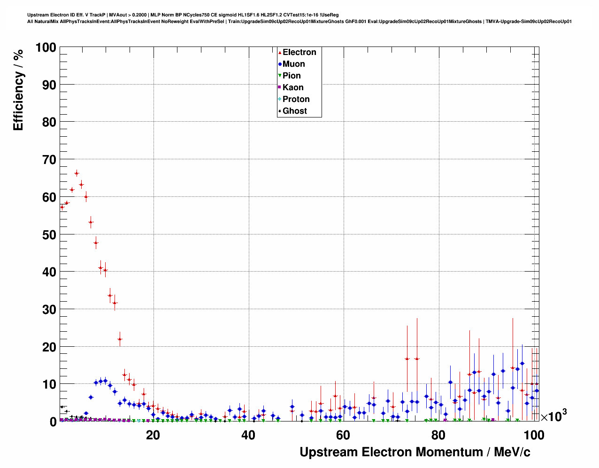Click the Proton legend entry
Viewport: 599px width, 468px height.
tap(296, 99)
